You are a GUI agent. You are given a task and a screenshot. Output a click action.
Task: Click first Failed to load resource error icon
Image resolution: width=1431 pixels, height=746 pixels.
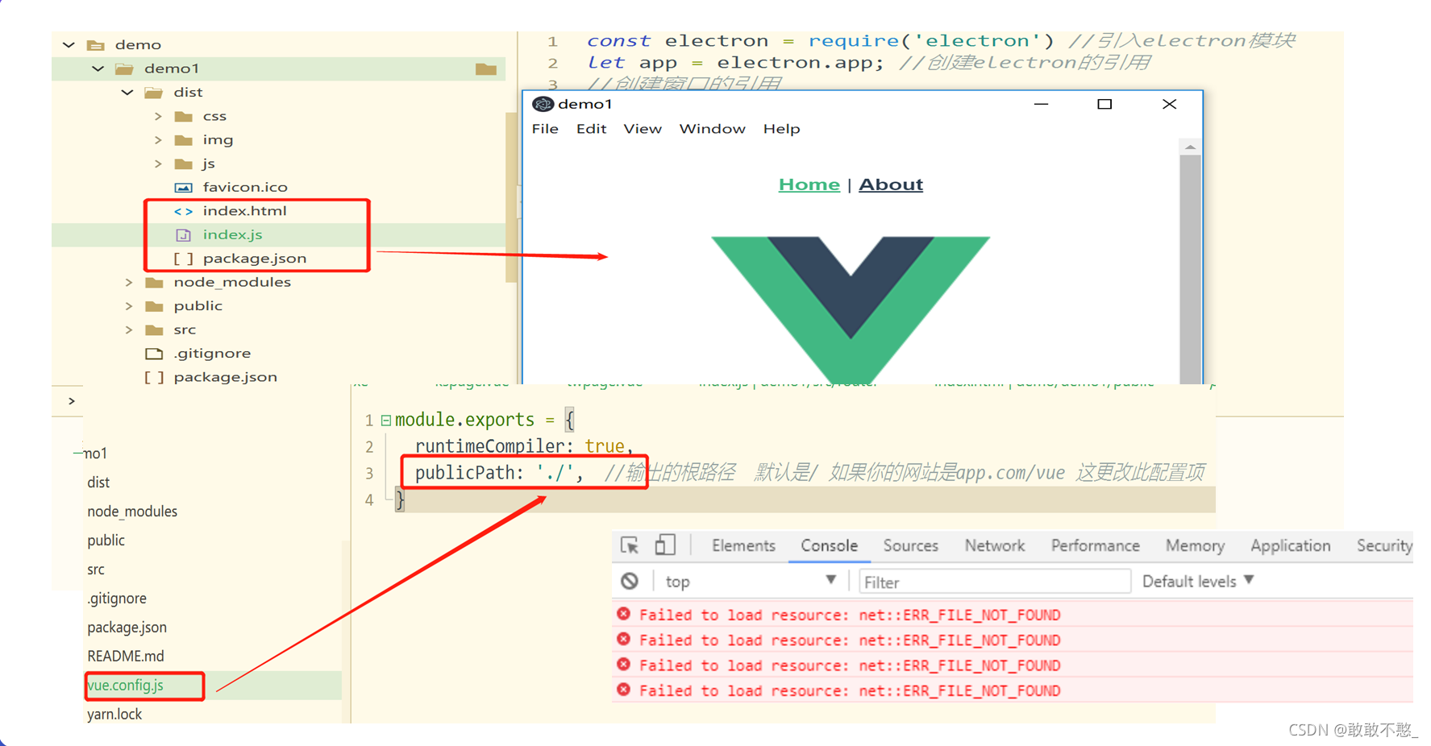coord(623,614)
